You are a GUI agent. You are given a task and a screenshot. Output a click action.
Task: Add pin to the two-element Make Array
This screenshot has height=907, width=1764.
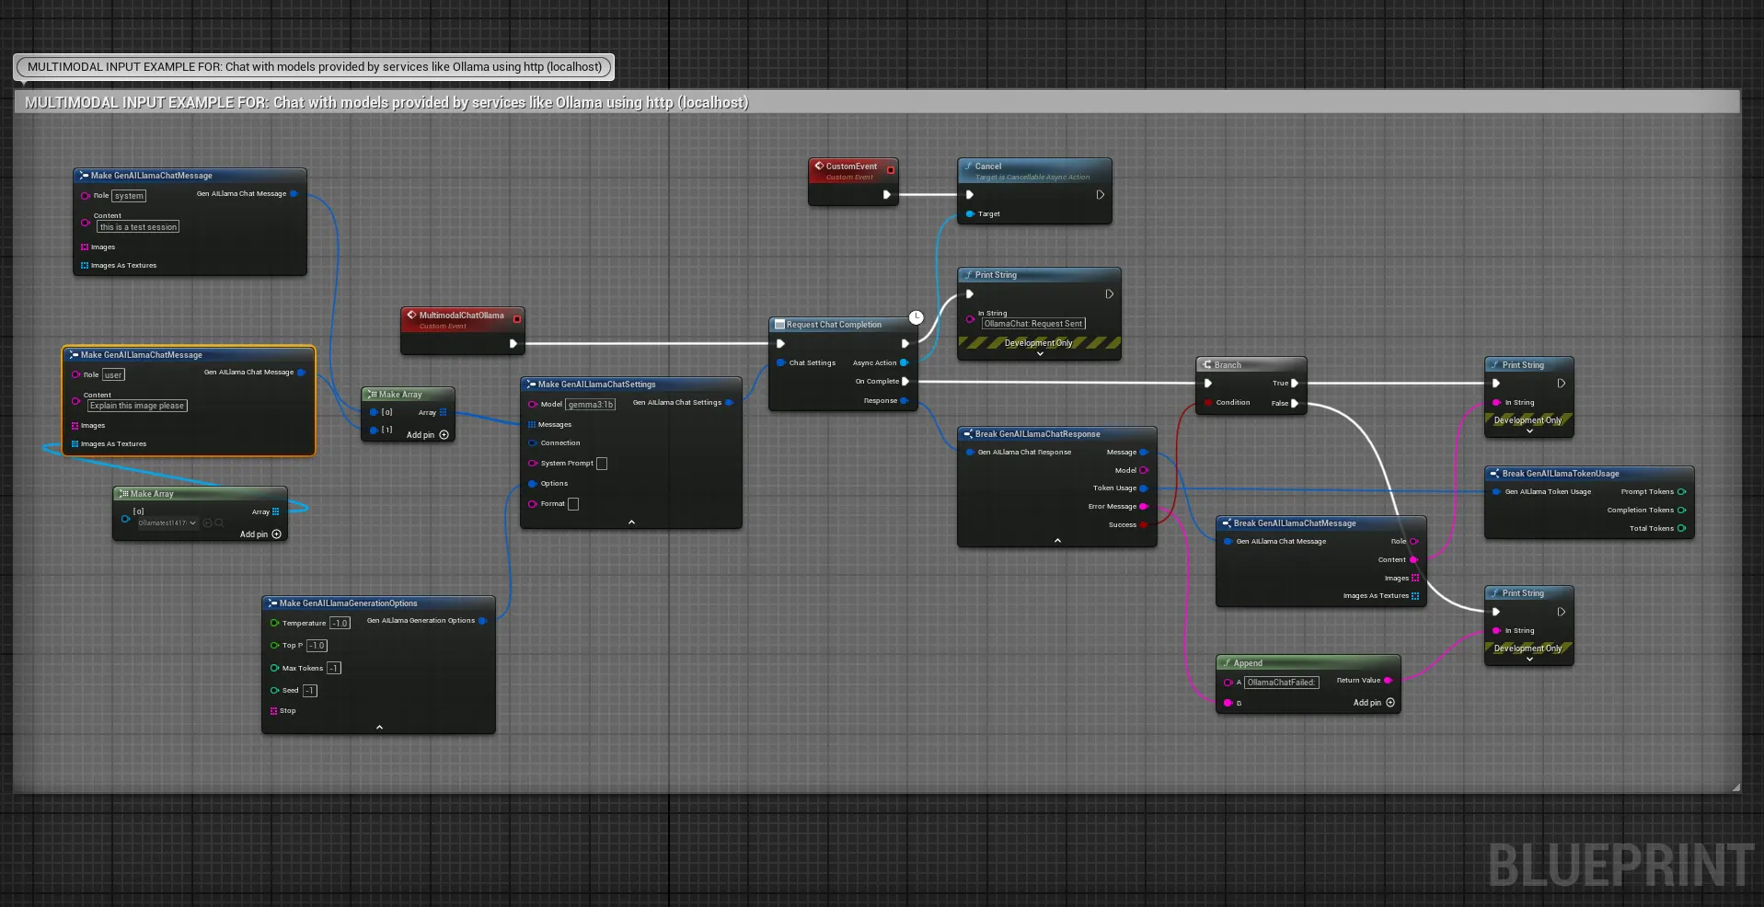pyautogui.click(x=428, y=435)
